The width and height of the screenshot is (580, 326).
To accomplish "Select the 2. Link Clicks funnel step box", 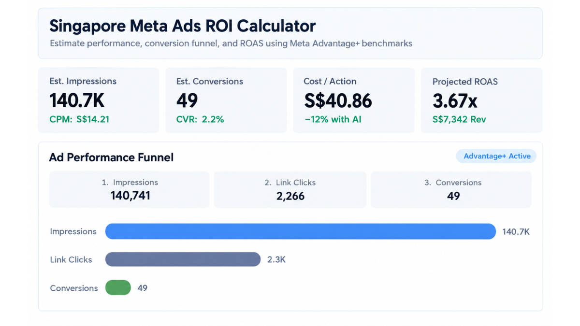I will coord(290,189).
